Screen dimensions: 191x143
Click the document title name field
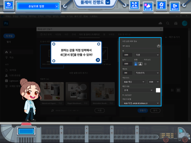(x=139, y=46)
